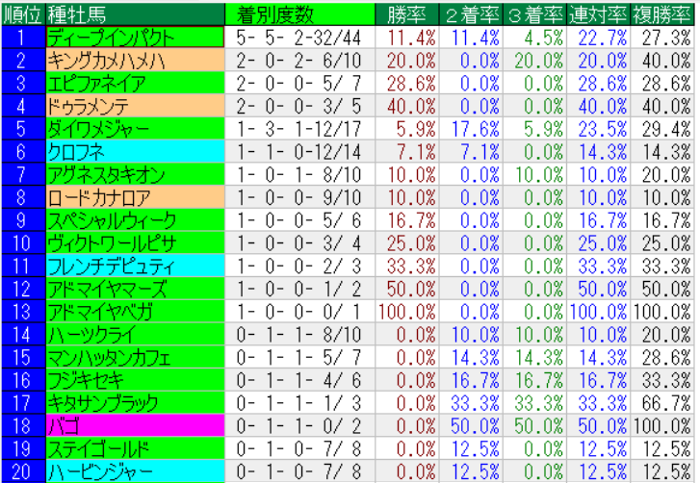Select the 順位 header cell
This screenshot has width=700, height=483.
point(23,14)
